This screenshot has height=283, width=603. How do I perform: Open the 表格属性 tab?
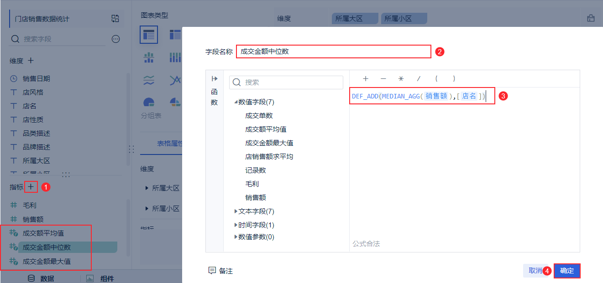[170, 144]
